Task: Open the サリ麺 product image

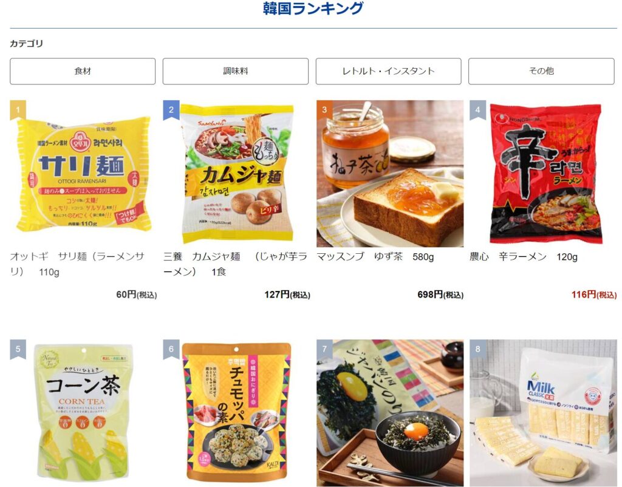Action: click(83, 174)
